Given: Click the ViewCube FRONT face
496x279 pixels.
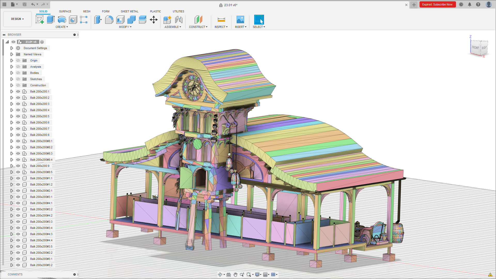Looking at the screenshot, I should [475, 48].
